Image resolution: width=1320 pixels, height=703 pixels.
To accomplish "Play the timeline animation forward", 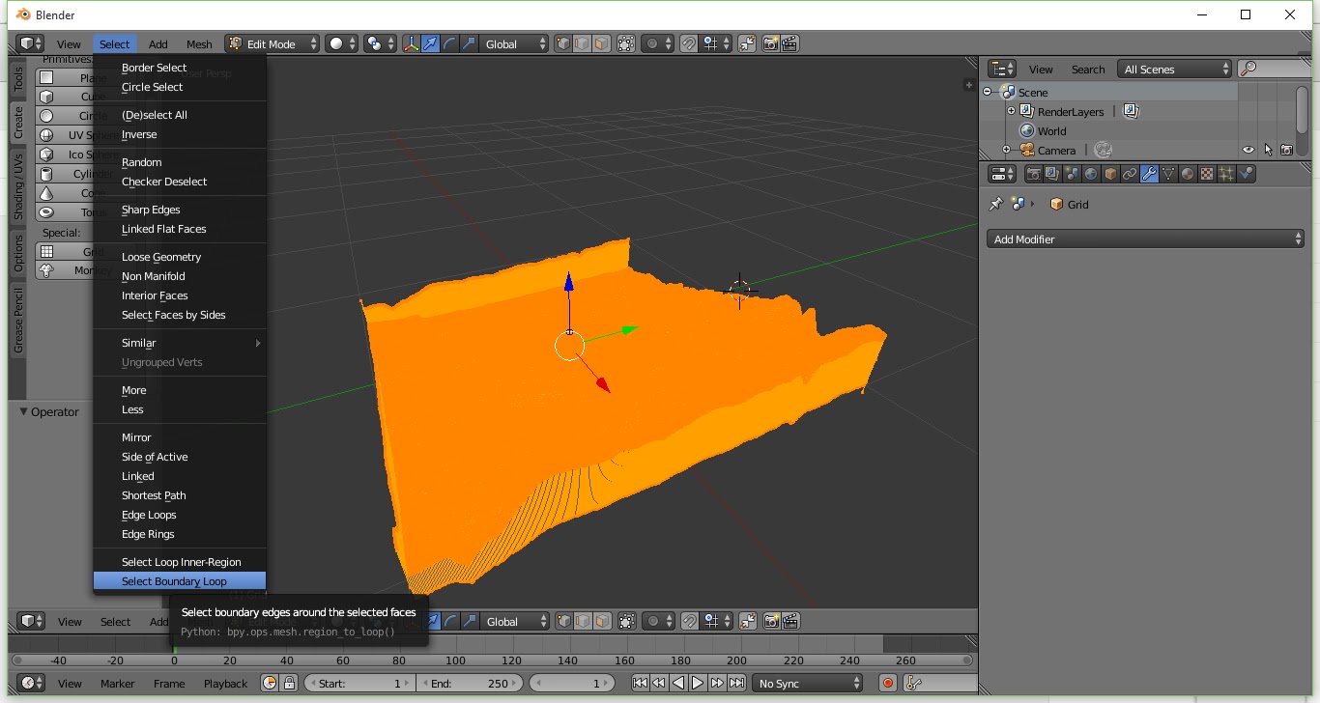I will (x=698, y=683).
